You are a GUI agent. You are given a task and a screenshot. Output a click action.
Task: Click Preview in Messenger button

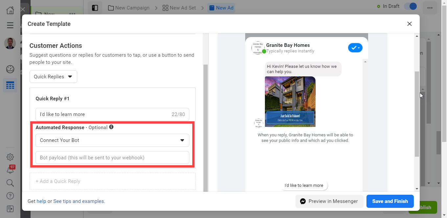pos(329,201)
